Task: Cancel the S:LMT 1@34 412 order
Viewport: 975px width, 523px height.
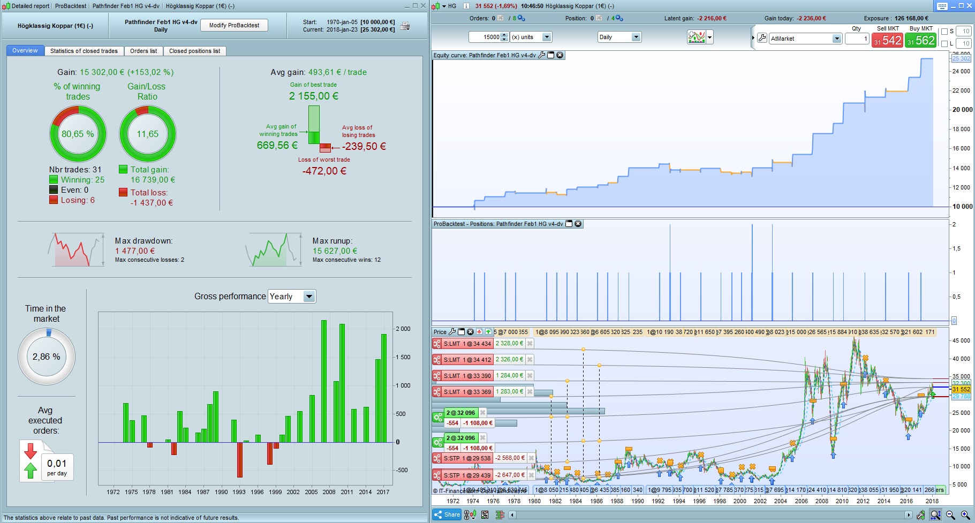Action: pyautogui.click(x=530, y=360)
